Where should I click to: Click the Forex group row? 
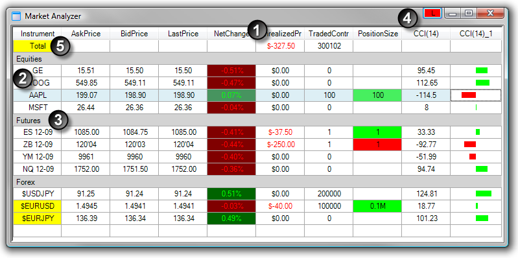click(257, 182)
